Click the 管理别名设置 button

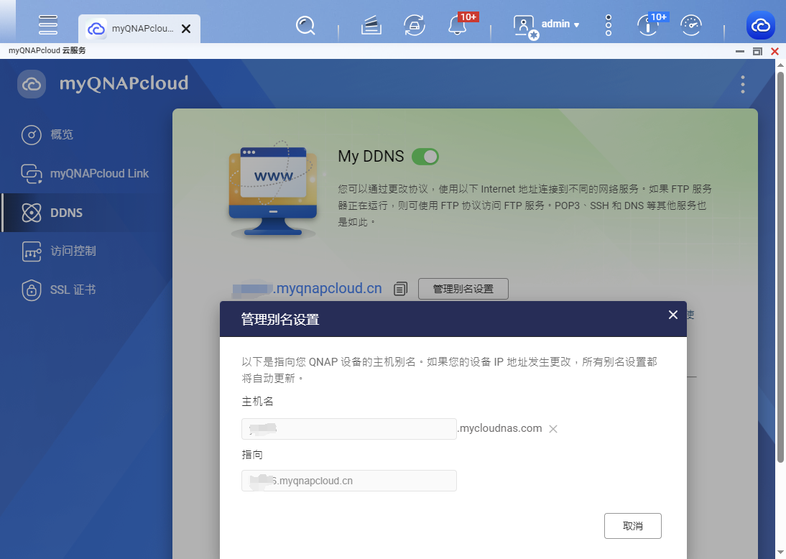463,289
